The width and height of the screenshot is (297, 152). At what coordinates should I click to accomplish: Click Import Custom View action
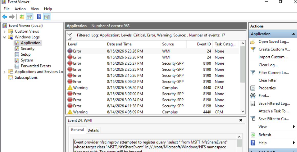[273, 57]
